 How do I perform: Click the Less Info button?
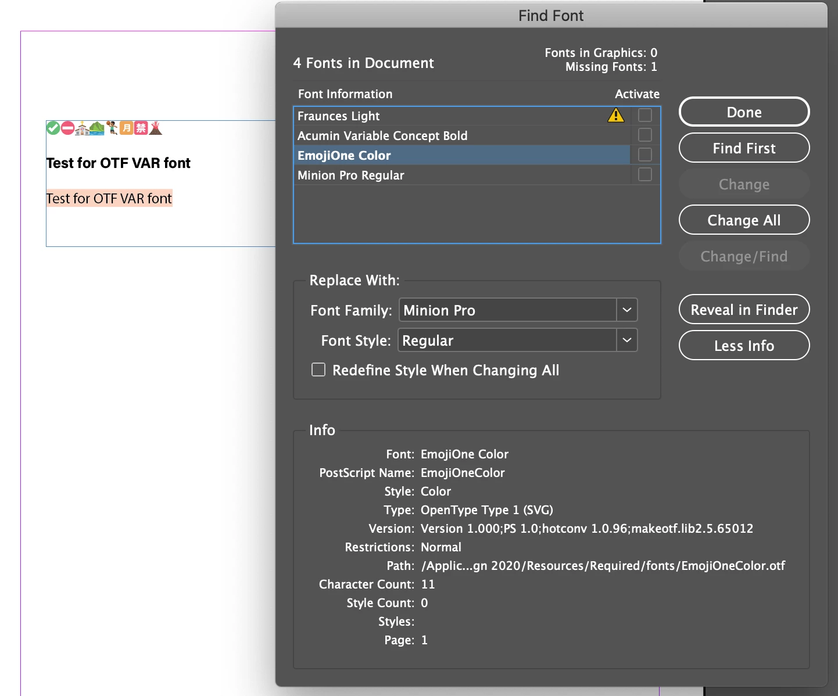[744, 345]
